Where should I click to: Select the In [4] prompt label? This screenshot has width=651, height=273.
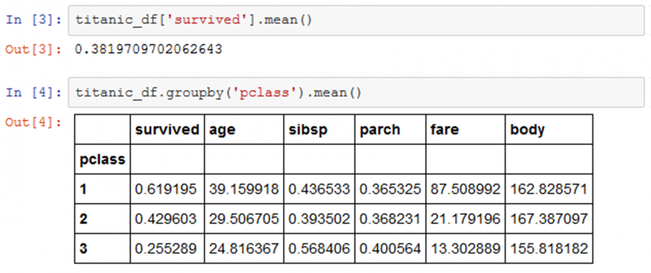click(x=34, y=93)
